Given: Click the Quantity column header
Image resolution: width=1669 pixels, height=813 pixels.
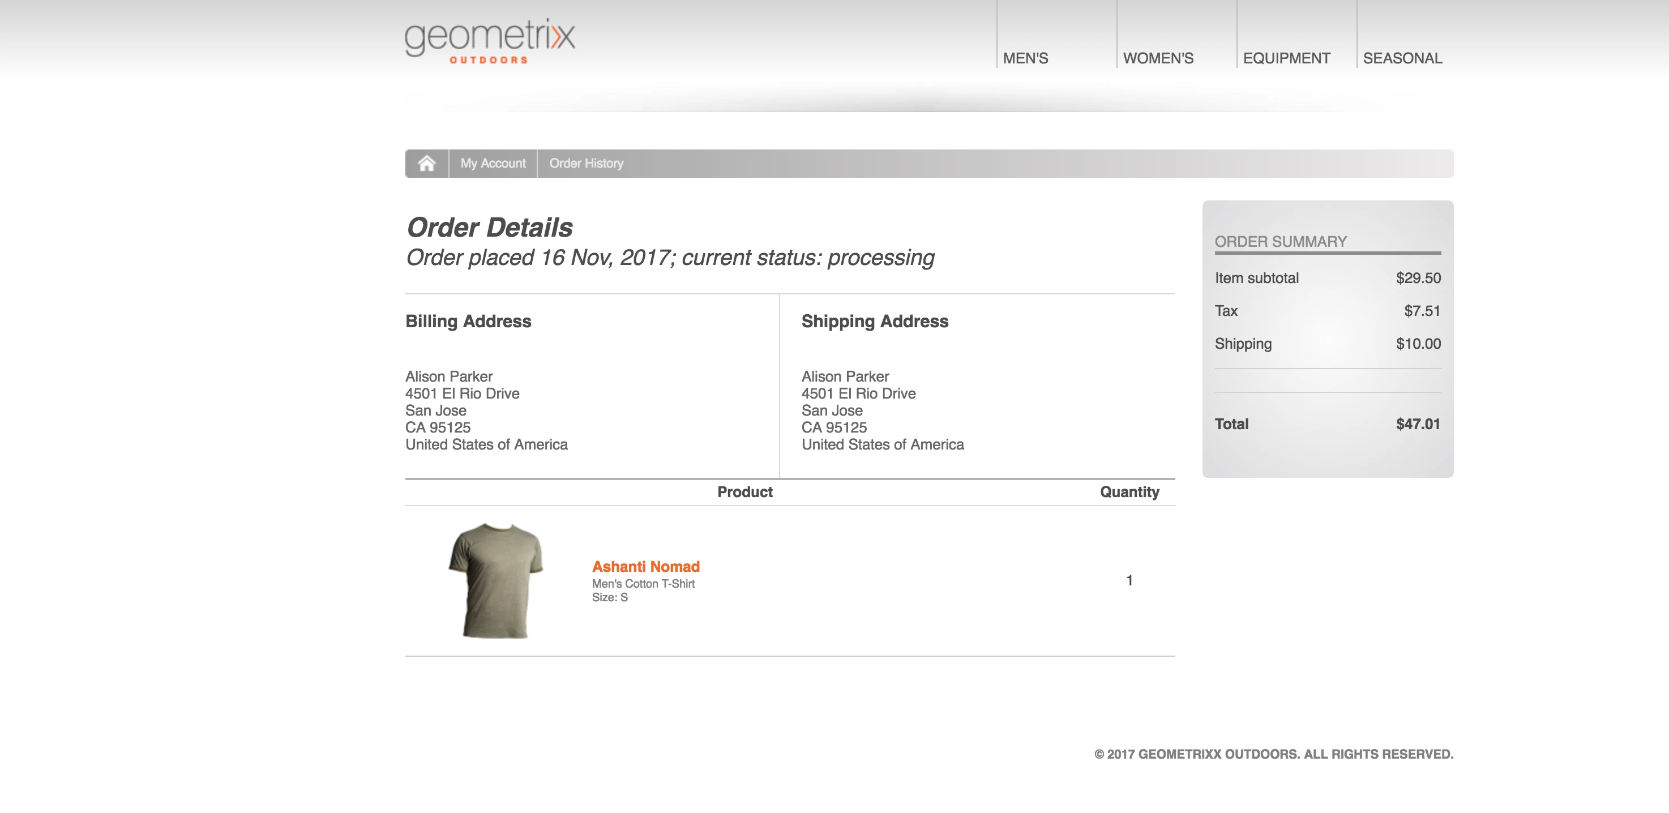Looking at the screenshot, I should coord(1129,491).
